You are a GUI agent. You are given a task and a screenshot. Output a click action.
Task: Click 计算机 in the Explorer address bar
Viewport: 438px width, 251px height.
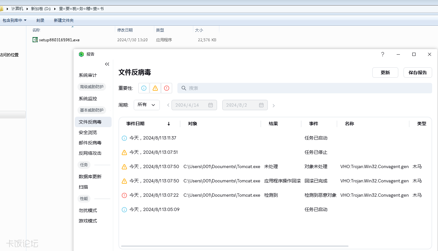click(x=17, y=9)
